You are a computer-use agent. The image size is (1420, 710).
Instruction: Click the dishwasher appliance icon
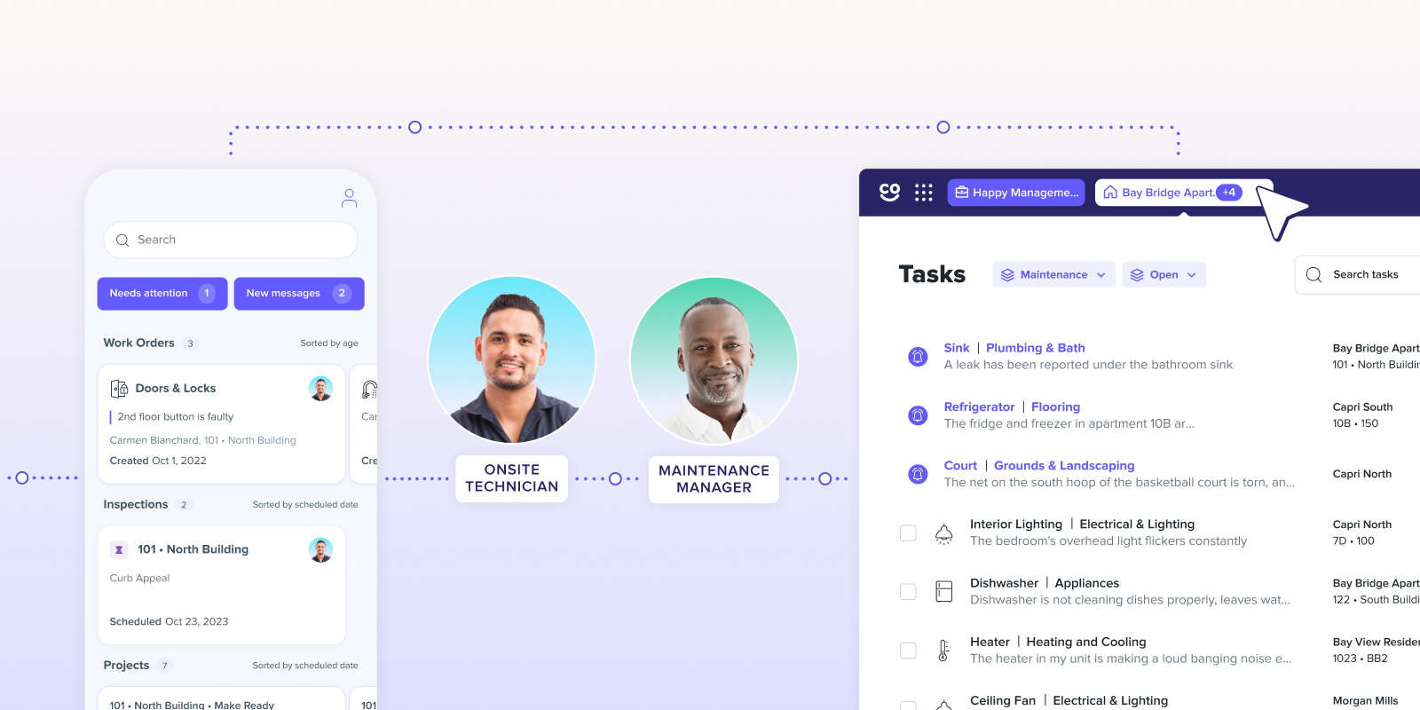click(944, 591)
